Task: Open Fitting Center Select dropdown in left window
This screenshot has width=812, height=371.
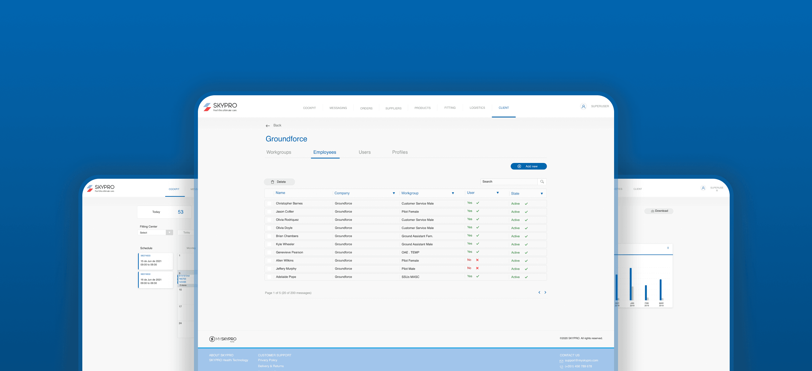Action: pyautogui.click(x=155, y=233)
